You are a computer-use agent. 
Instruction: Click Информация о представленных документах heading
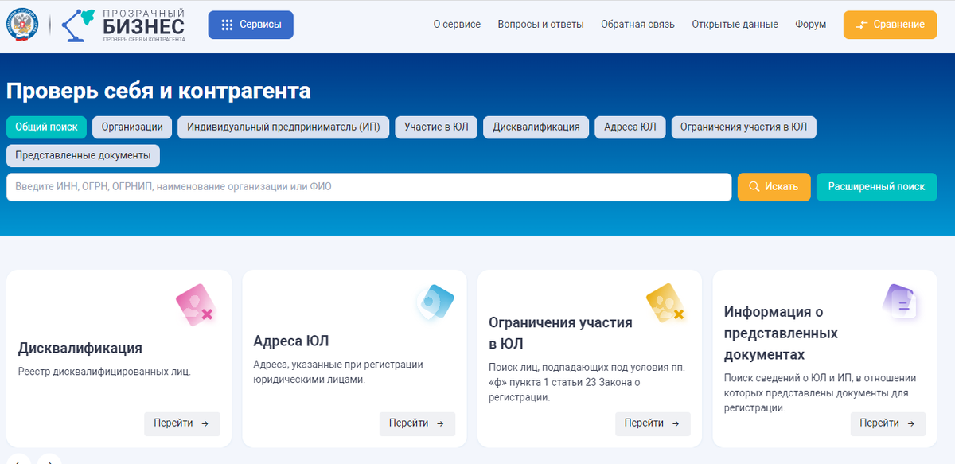point(780,333)
